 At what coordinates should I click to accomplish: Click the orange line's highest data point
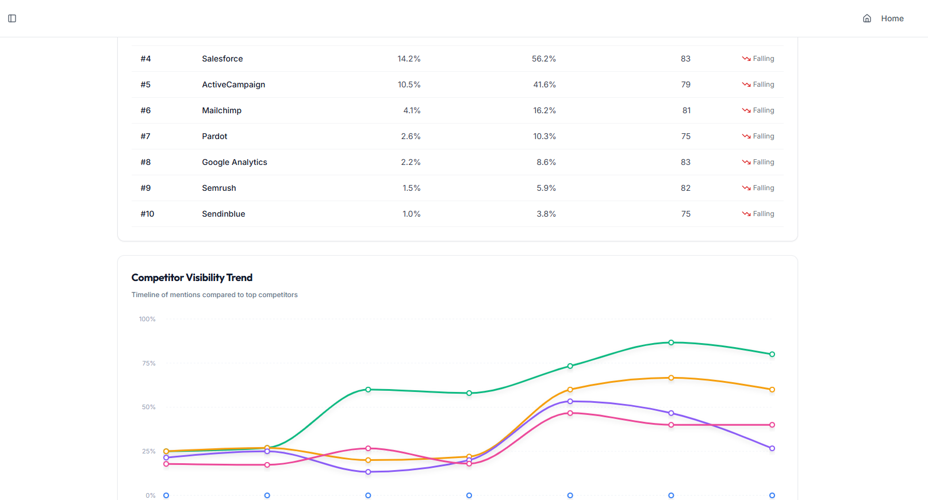[x=671, y=378]
